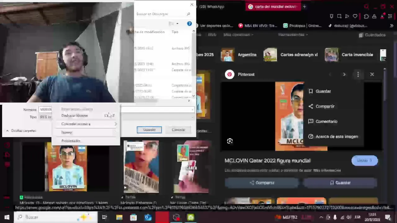
Task: Open the Windows Start menu
Action: [x=7, y=217]
